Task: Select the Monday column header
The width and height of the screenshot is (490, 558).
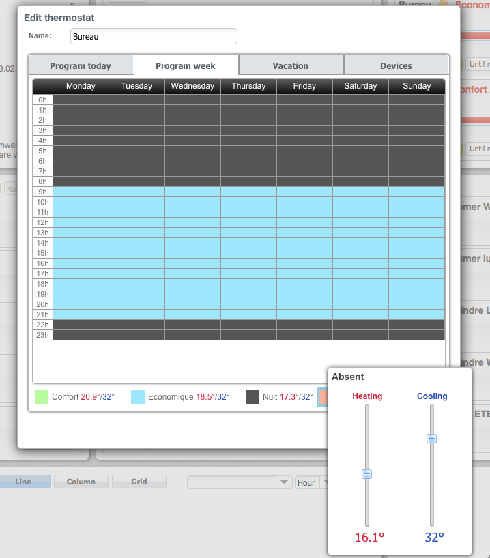Action: [81, 86]
